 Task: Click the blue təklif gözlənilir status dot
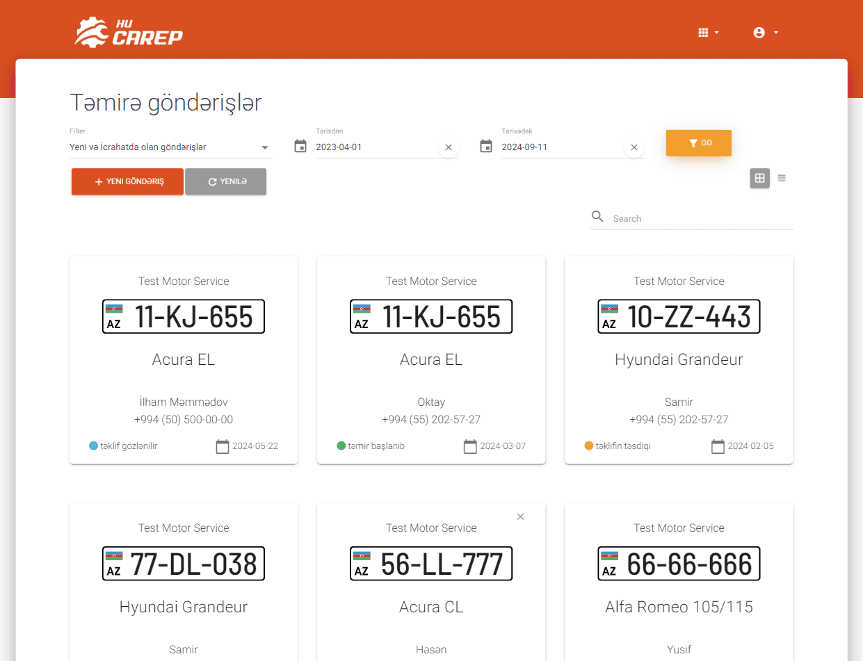click(x=93, y=446)
